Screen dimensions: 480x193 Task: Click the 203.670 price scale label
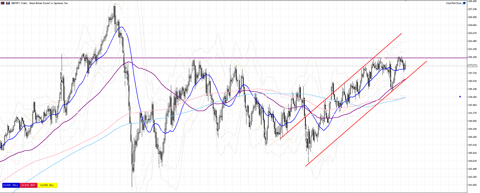click(x=472, y=33)
